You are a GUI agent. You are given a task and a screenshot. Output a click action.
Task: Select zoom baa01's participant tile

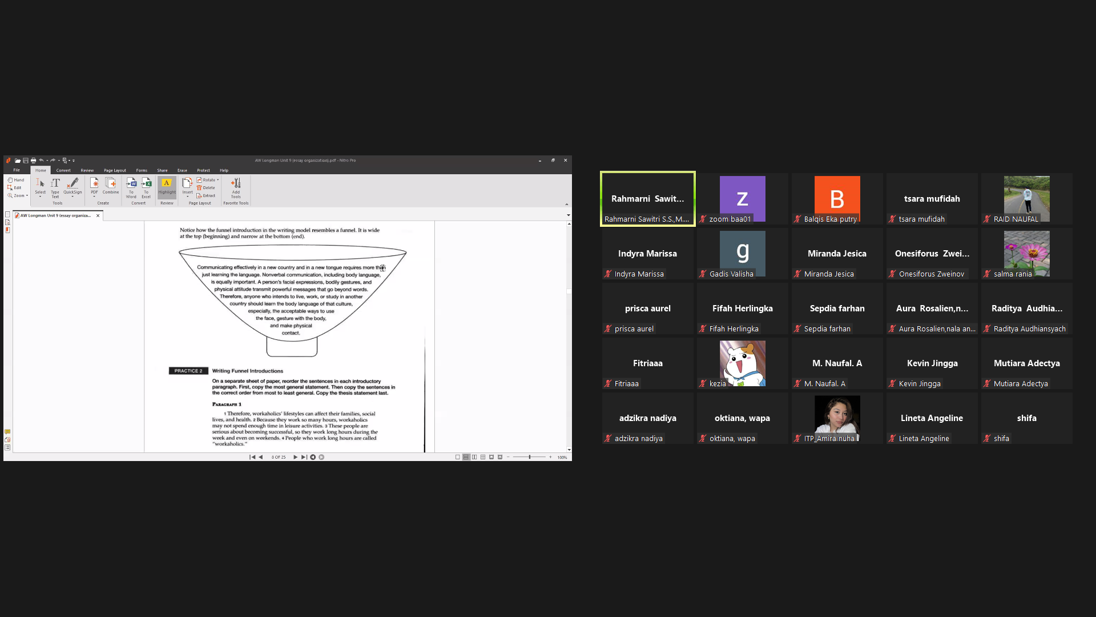pos(742,199)
